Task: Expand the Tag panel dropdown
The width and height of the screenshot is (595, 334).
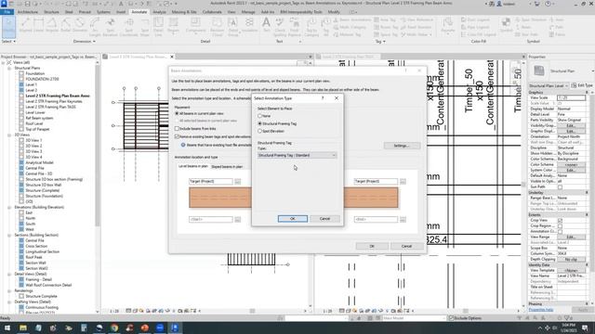Action: click(380, 41)
